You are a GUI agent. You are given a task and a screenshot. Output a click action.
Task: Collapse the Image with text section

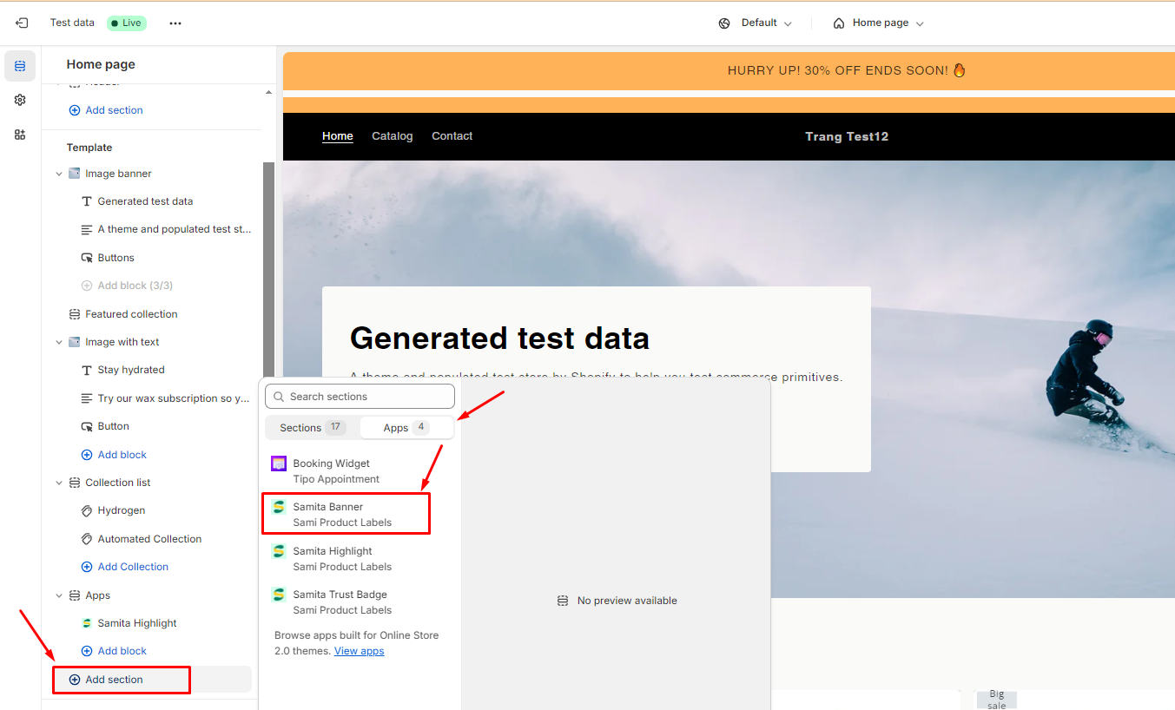[x=59, y=342]
